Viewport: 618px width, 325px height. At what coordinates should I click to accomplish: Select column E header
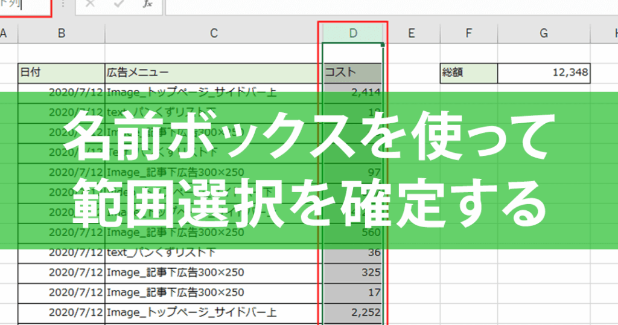[x=412, y=33]
